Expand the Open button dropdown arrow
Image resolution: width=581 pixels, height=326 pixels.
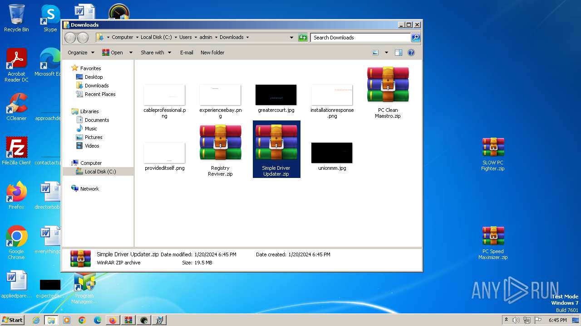[131, 53]
